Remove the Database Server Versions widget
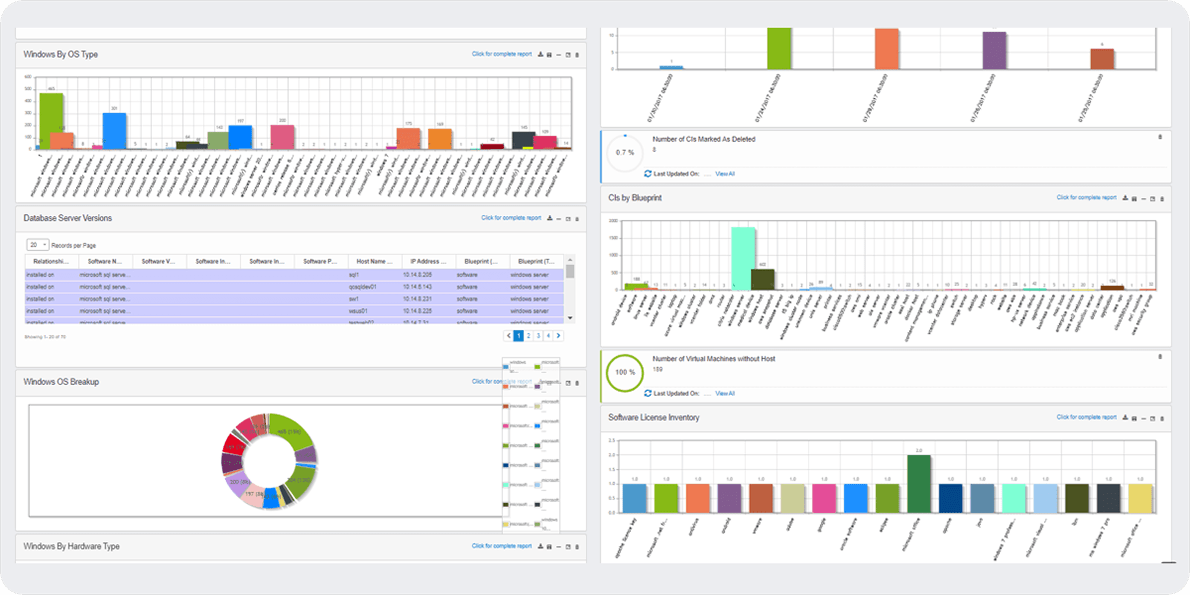The width and height of the screenshot is (1190, 595). click(577, 218)
